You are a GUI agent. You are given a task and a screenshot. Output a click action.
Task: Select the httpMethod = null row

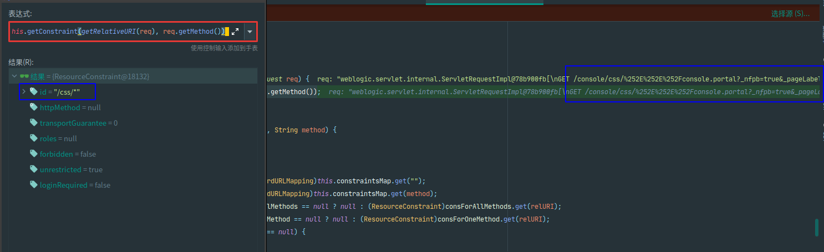pyautogui.click(x=70, y=107)
